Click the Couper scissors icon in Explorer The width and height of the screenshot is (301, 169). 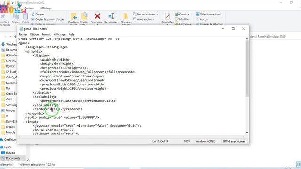(33, 15)
